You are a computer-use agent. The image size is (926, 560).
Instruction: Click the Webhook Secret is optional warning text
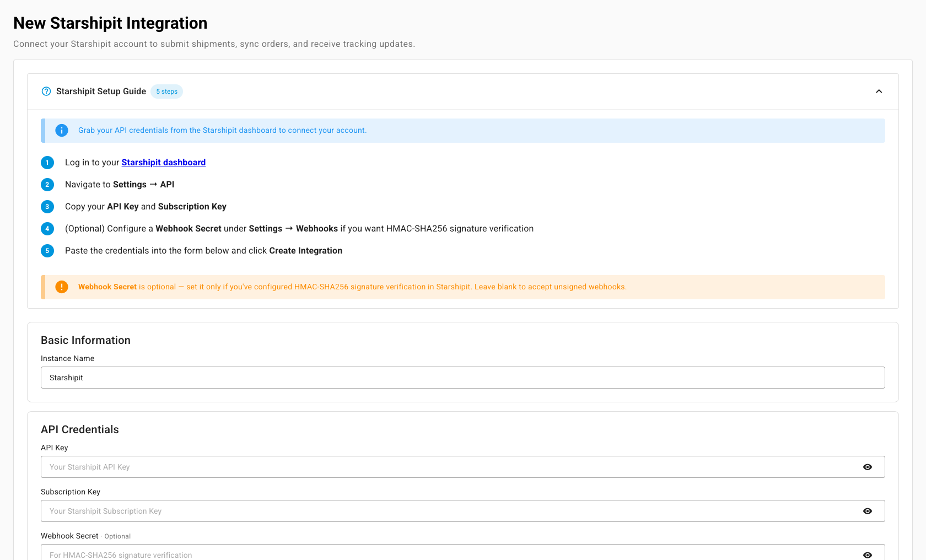click(x=352, y=287)
